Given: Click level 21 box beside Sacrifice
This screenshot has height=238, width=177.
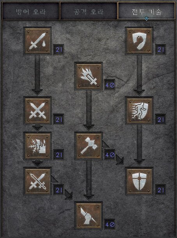Looking at the screenshot, I should click(x=58, y=49).
